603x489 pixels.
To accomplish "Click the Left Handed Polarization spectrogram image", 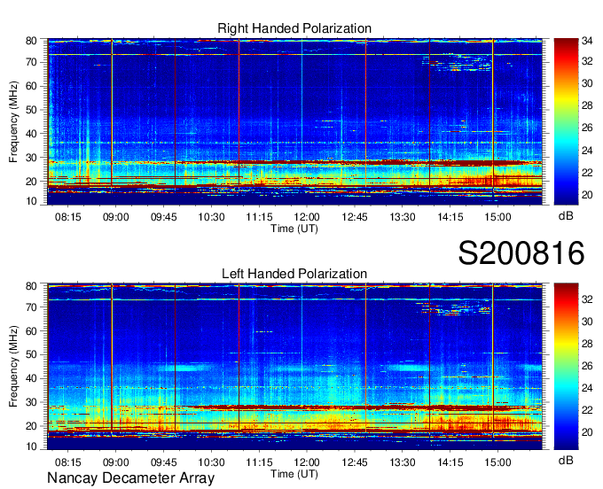I will click(x=294, y=367).
